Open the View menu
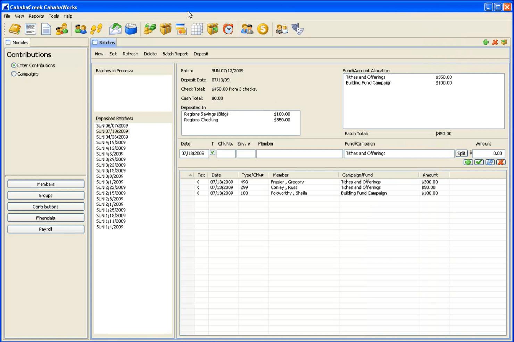Screen dimensions: 514x342 (19, 16)
